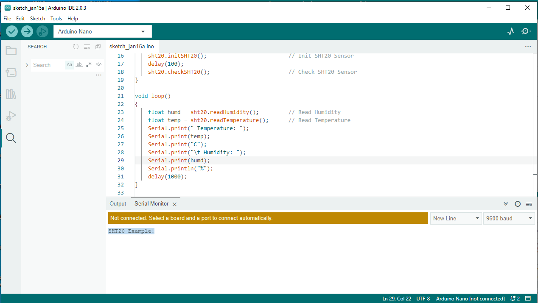538x303 pixels.
Task: Open the Help menu
Action: [73, 19]
